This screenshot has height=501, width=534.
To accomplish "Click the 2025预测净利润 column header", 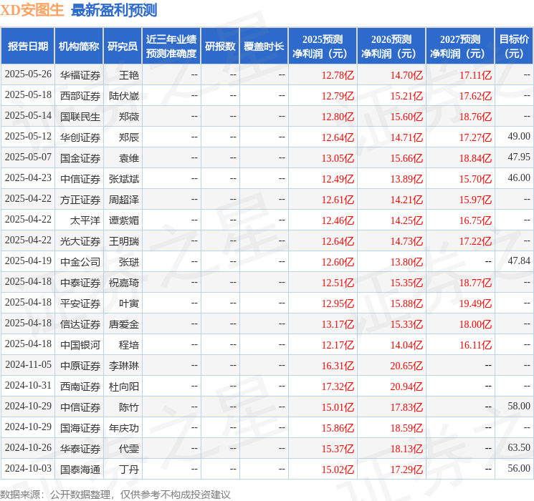I will 323,47.
